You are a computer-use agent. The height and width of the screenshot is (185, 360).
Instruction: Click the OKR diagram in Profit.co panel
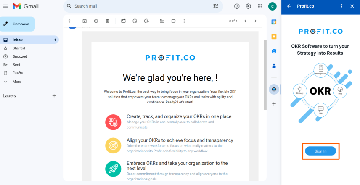pyautogui.click(x=321, y=93)
